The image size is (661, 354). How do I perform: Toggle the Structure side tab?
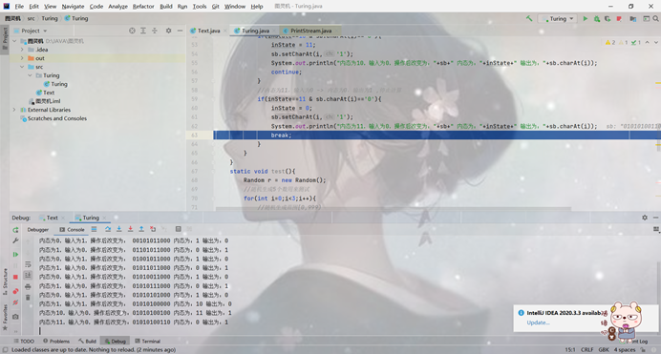(5, 281)
